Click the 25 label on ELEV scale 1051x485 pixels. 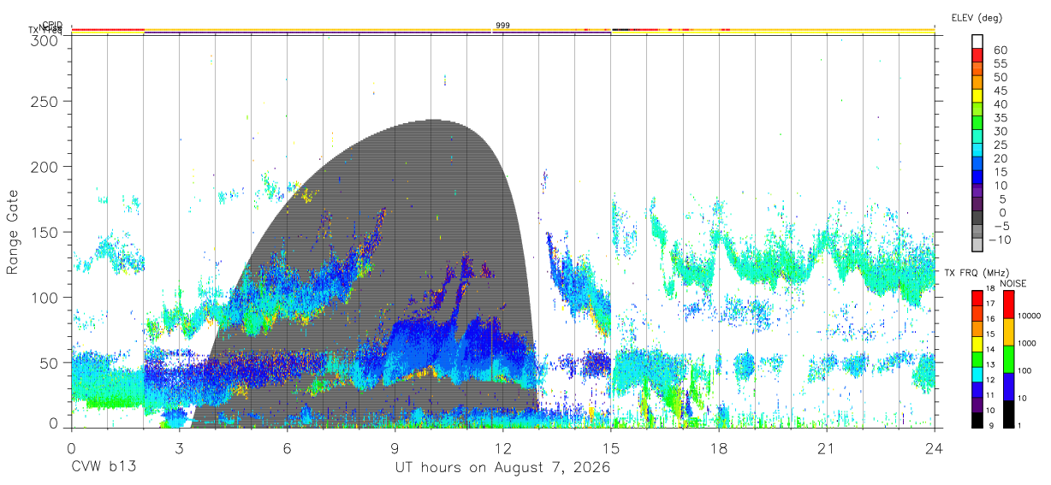(x=1001, y=145)
